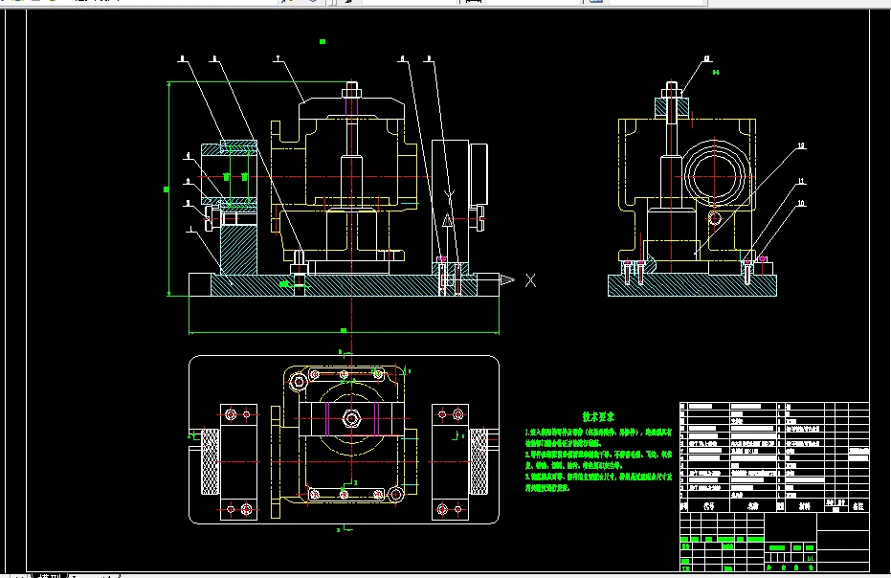Select the Y axis label above the arrow

[449, 196]
